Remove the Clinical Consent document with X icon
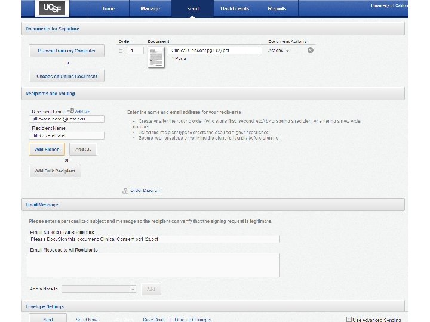The height and width of the screenshot is (322, 430). [x=310, y=50]
